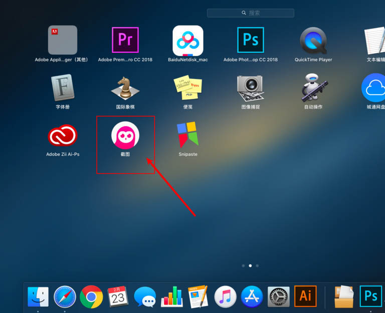Open Adobe Application Manager folder icon
The image size is (385, 313).
pyautogui.click(x=63, y=40)
